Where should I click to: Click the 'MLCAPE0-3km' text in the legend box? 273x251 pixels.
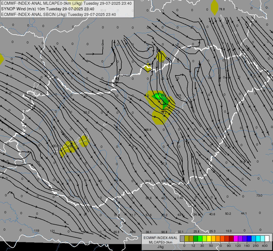(161, 242)
